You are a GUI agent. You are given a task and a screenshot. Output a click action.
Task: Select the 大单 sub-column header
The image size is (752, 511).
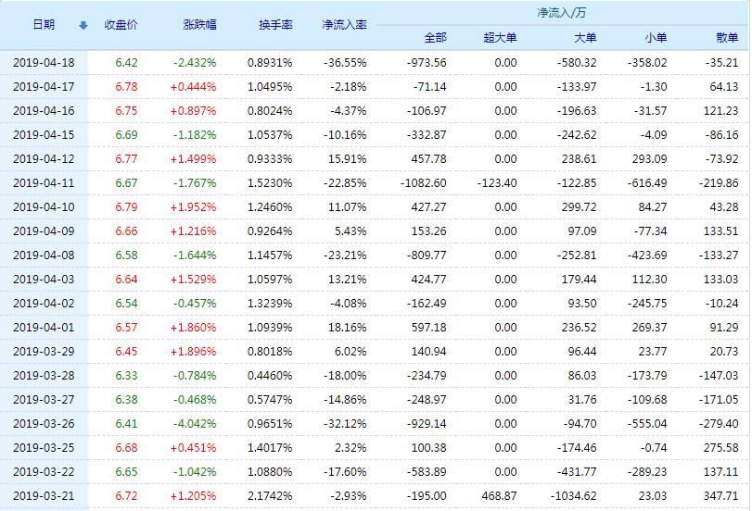(x=585, y=38)
